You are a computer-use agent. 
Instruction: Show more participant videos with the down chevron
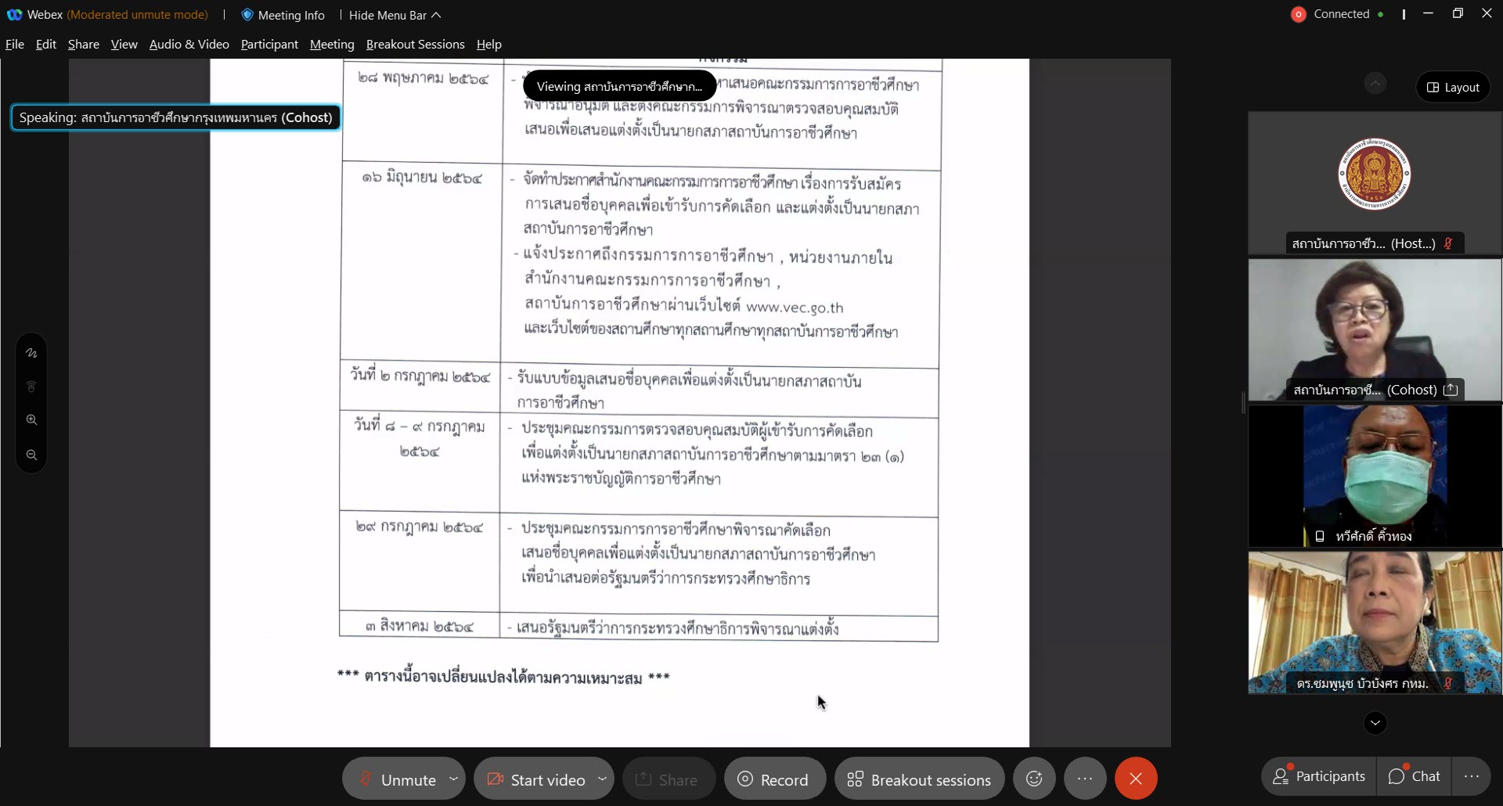[x=1375, y=723]
